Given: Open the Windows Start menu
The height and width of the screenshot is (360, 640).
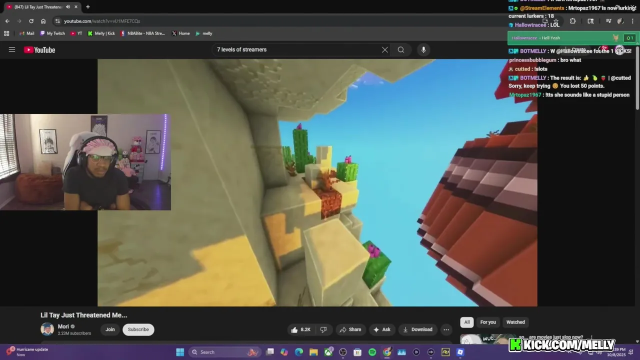Looking at the screenshot, I should pos(180,352).
